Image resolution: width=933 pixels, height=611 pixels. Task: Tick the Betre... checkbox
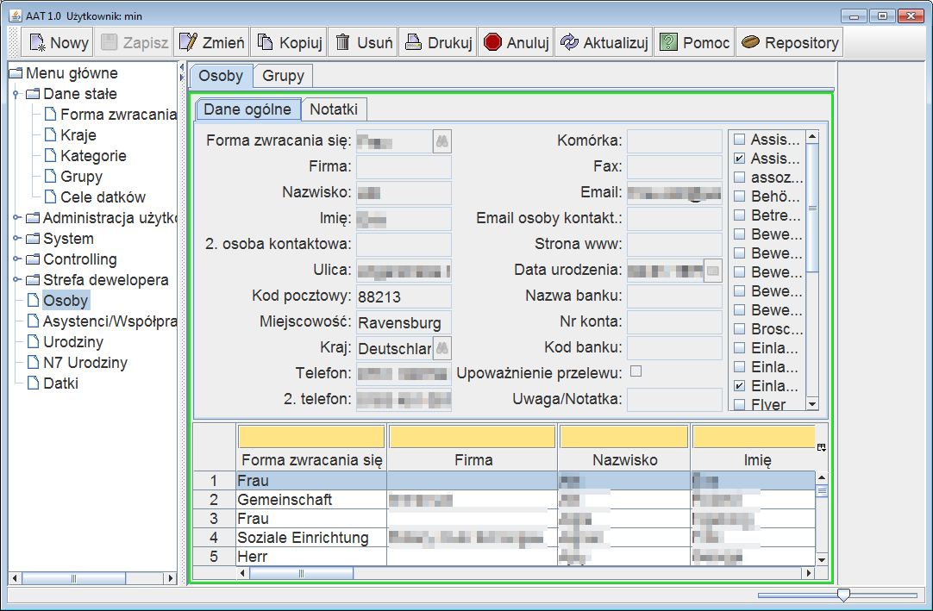(740, 215)
